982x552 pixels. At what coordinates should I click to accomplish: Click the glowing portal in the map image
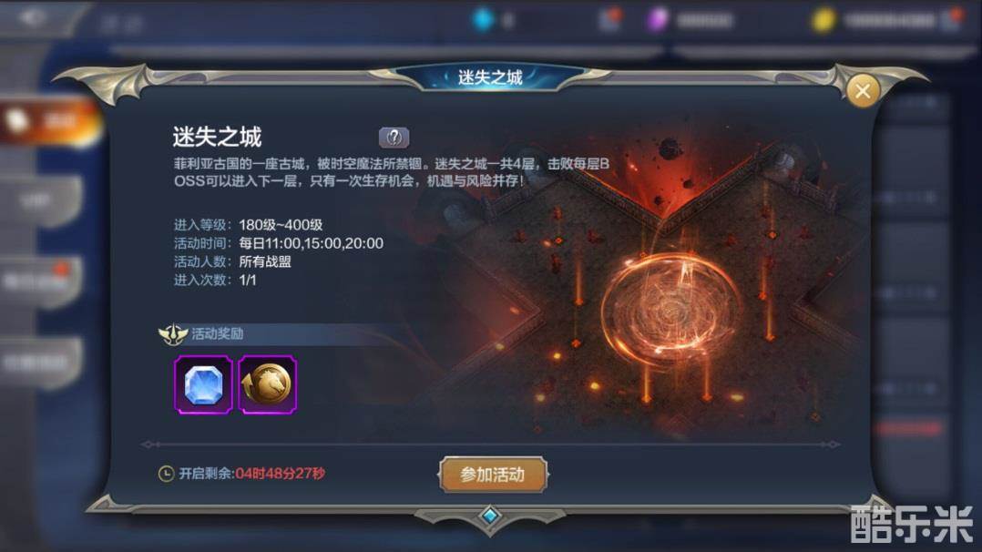point(670,309)
